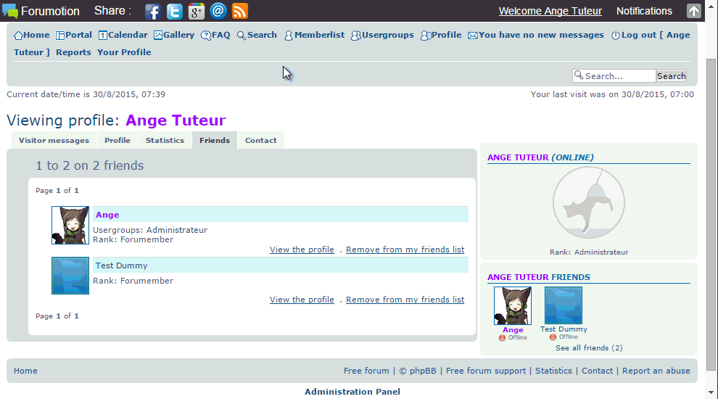Click the footer Home link
This screenshot has height=399, width=718.
point(25,371)
